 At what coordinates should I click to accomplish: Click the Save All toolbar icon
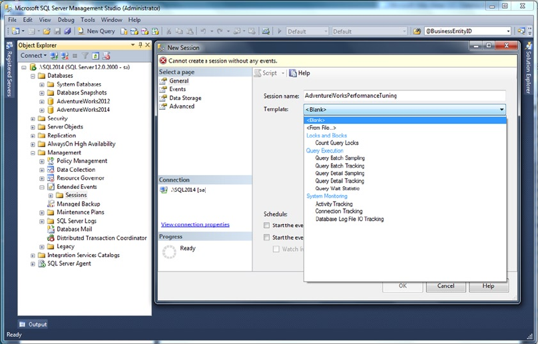pyautogui.click(x=68, y=31)
